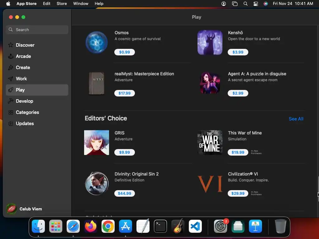Open Finder from the Dock

click(38, 226)
